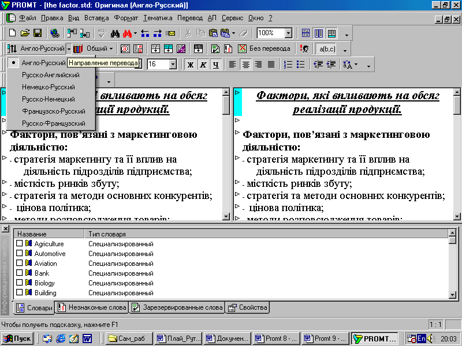Click the decrease indent icon

(318, 64)
